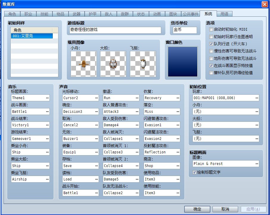
Task: Click the 确定 button
Action: 197,209
